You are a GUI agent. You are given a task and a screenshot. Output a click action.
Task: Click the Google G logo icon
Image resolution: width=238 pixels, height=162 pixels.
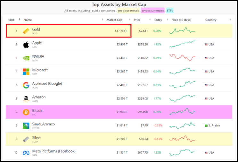[x=26, y=85]
